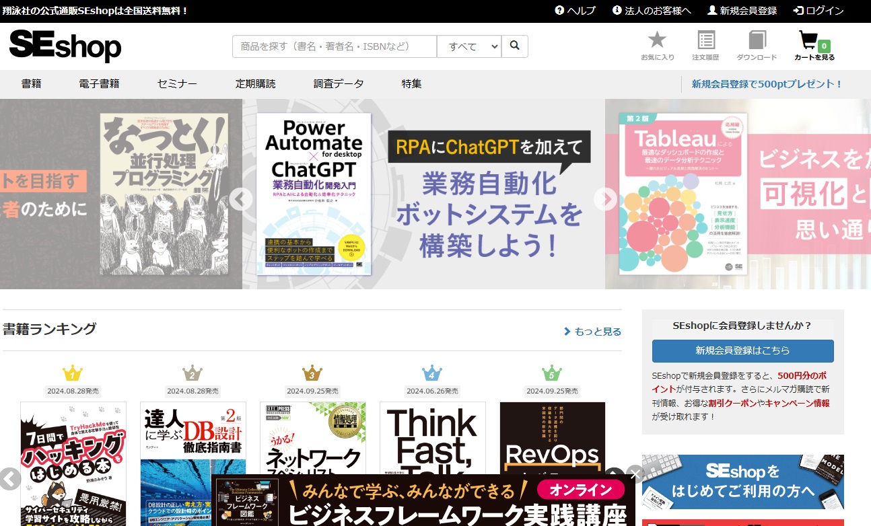The height and width of the screenshot is (526, 871).
Task: Open the すべて category dropdown
Action: pyautogui.click(x=469, y=46)
